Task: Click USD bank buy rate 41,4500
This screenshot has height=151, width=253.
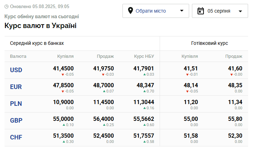Action: point(63,69)
